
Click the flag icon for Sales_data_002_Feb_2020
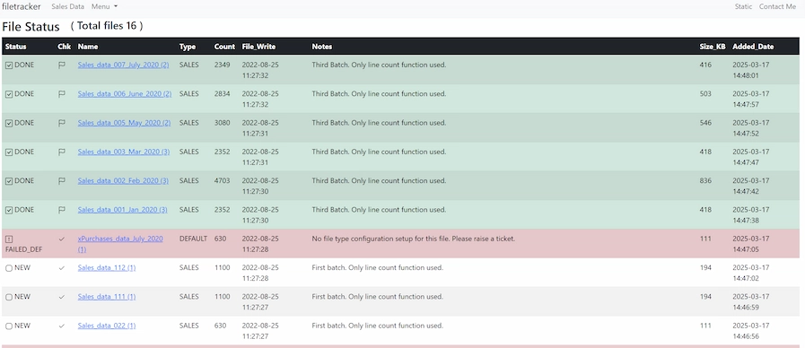[x=62, y=181]
